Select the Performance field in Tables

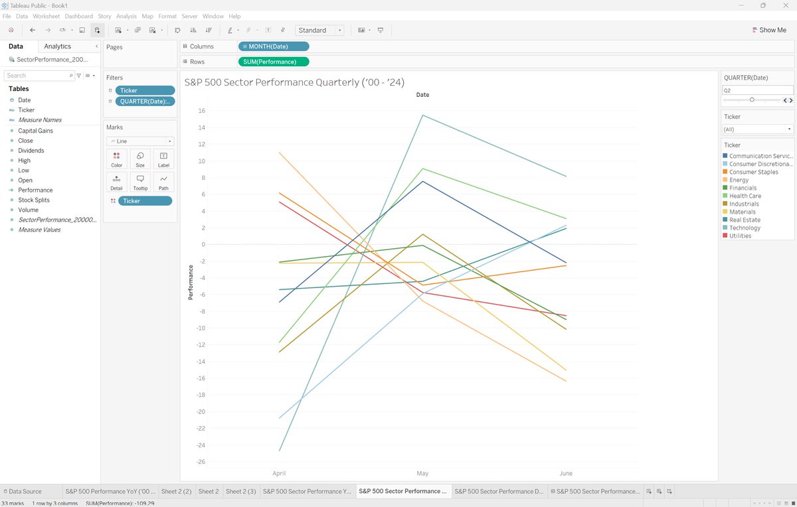coord(35,190)
